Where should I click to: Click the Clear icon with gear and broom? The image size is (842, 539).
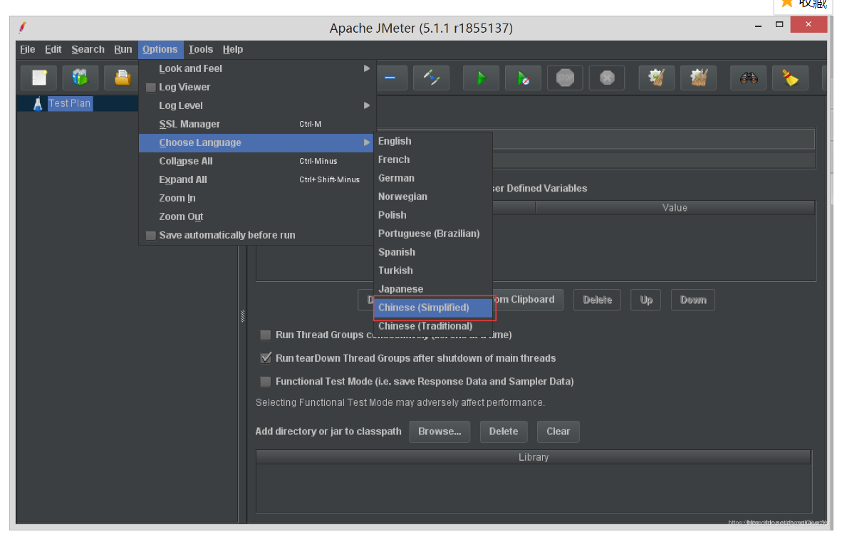click(657, 78)
